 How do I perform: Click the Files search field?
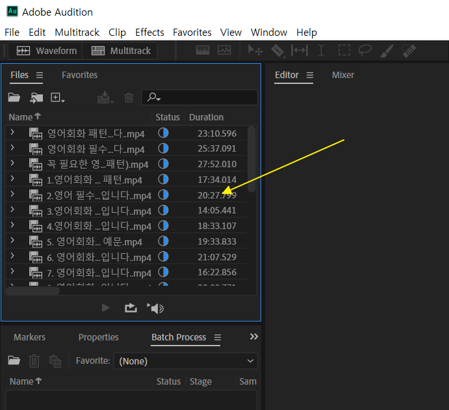pyautogui.click(x=199, y=98)
